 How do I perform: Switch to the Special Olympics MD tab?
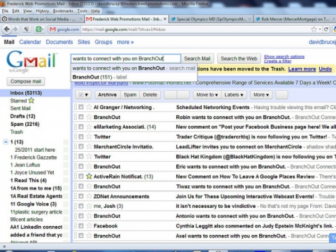(211, 19)
